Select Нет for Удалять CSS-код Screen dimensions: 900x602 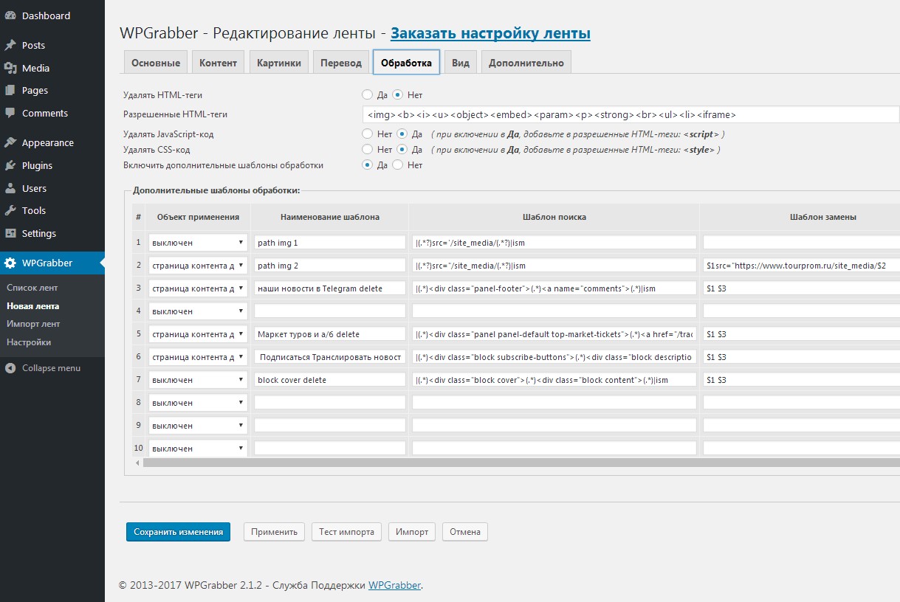point(367,150)
